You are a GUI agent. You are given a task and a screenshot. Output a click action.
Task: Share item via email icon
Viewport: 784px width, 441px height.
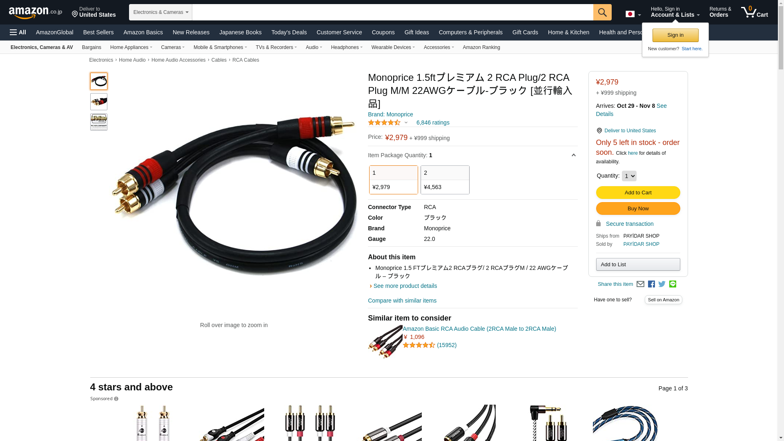point(640,284)
